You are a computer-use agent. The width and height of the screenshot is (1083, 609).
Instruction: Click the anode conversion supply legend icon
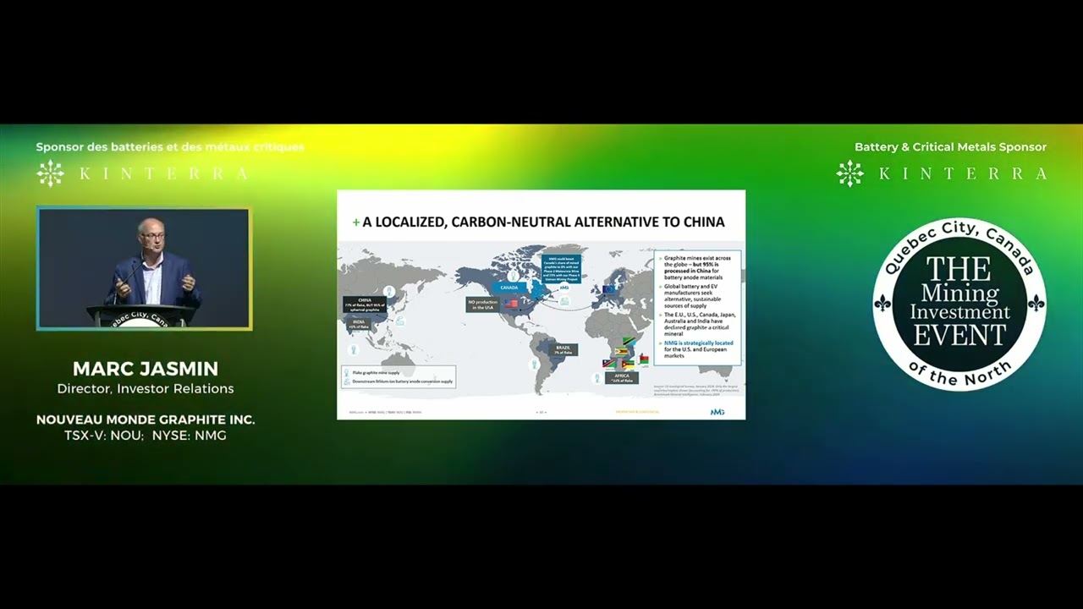[x=347, y=381]
